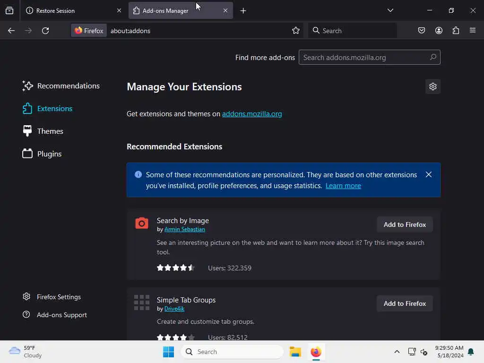
Task: Open the Armin Sebastian author link
Action: (x=185, y=229)
